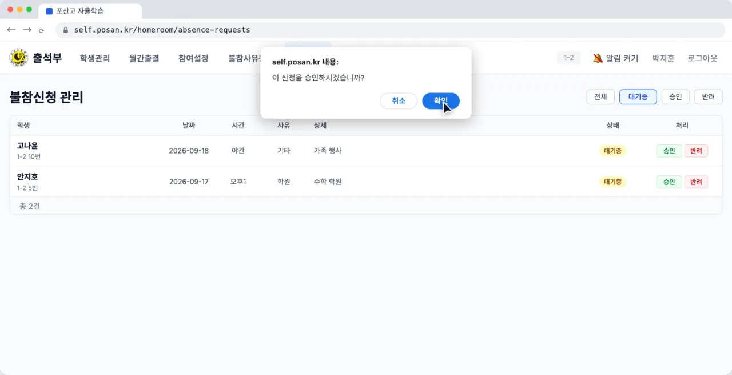Go back with browser back arrow
Screen dimensions: 732x375
(11, 30)
